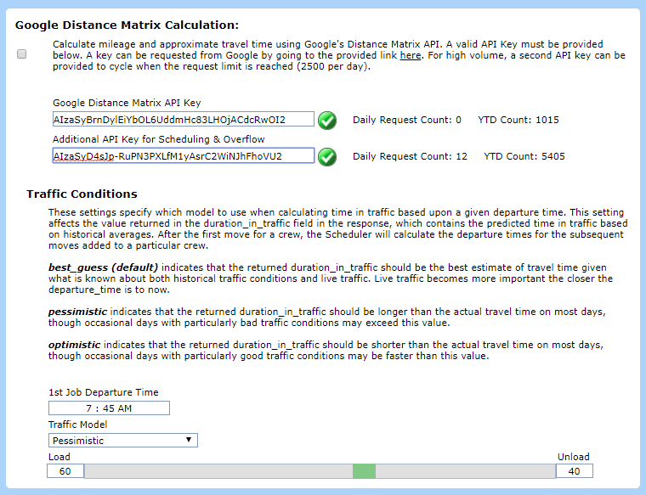Click the Unload value field showing 40

pyautogui.click(x=575, y=471)
